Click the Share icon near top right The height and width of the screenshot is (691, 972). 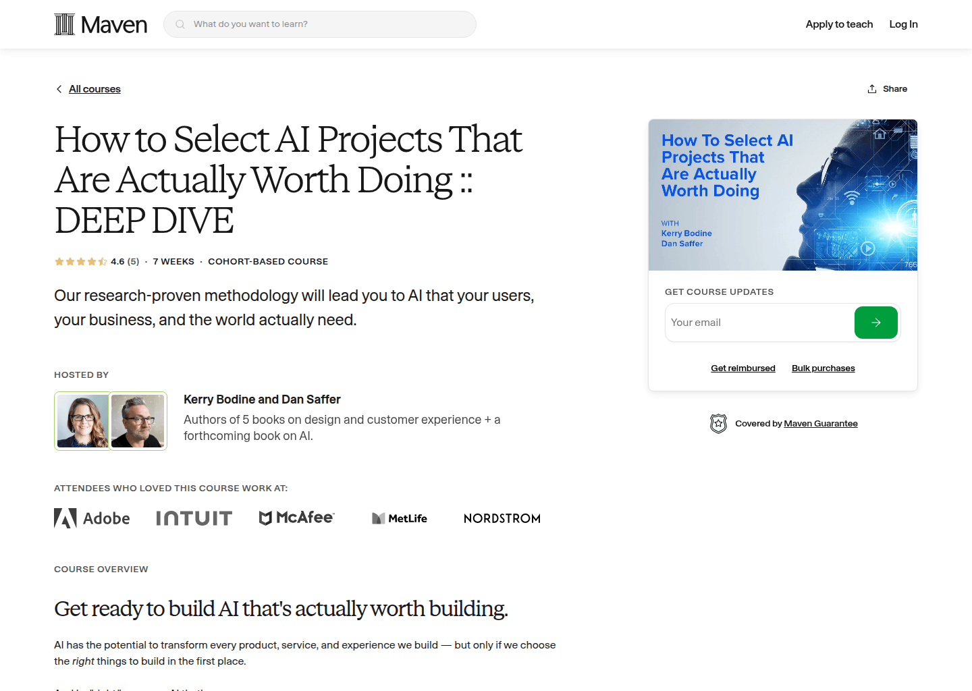[871, 88]
